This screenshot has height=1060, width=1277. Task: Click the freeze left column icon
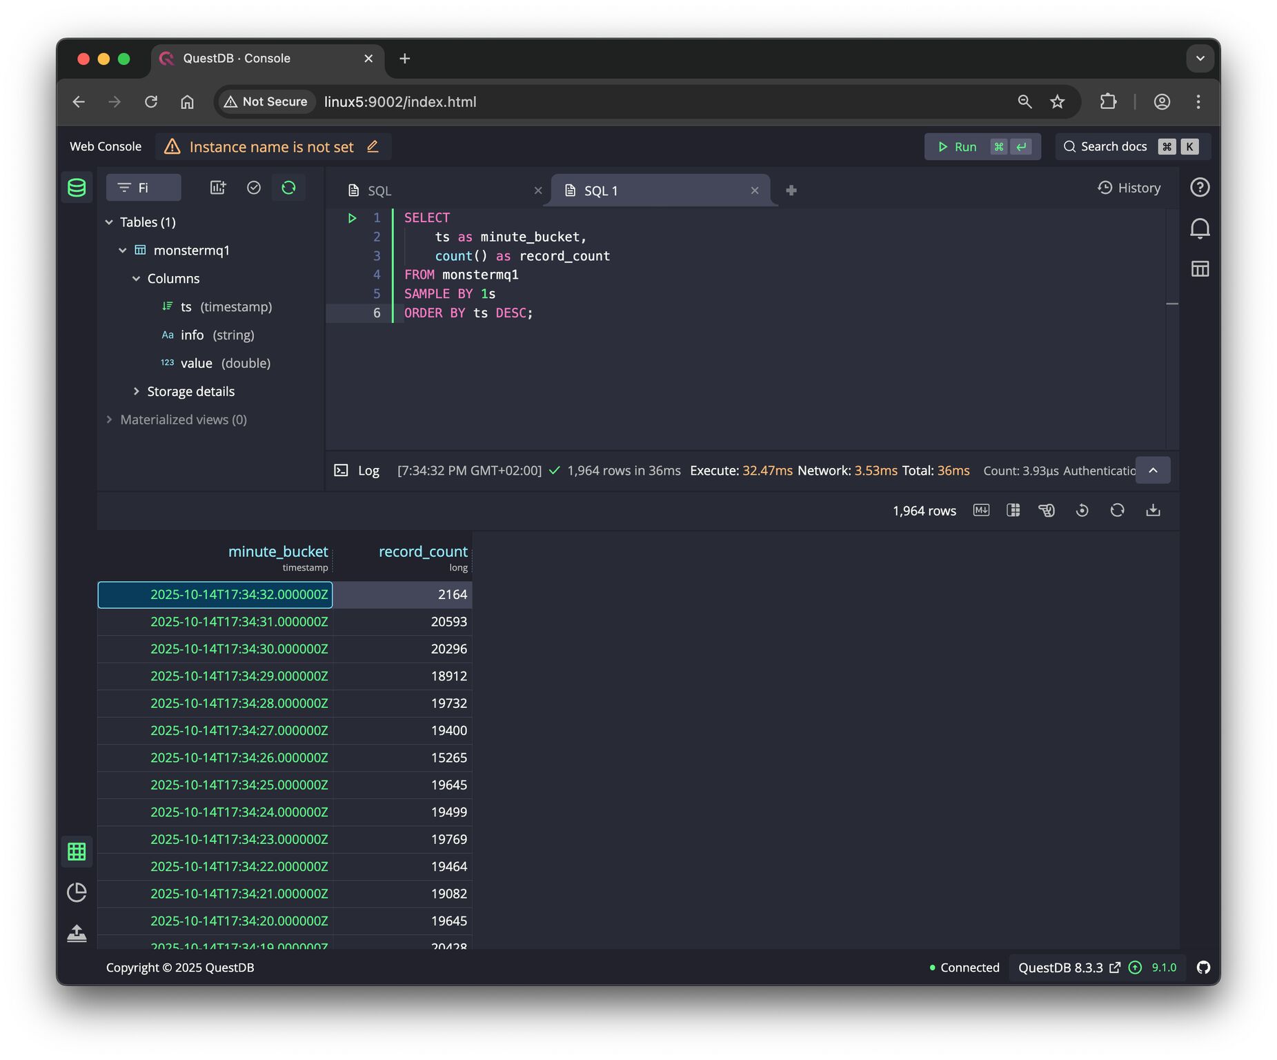1013,511
